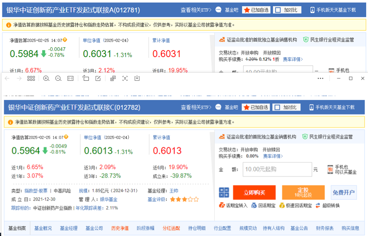Image resolution: width=368 pixels, height=236 pixels.
Task: Select the 阶段涨幅 tab
Action: pos(146,228)
